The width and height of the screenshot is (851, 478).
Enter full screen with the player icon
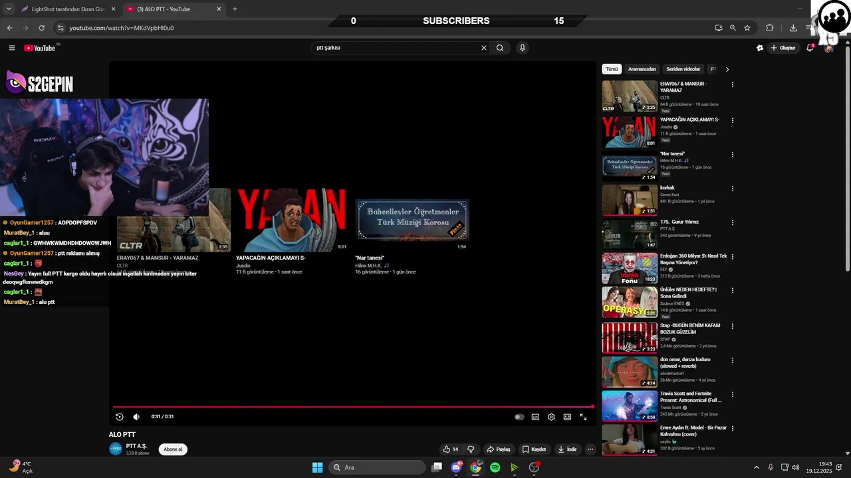point(583,417)
